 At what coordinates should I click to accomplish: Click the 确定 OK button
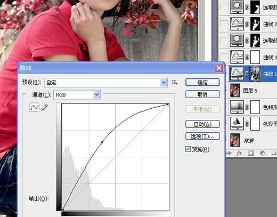(202, 83)
